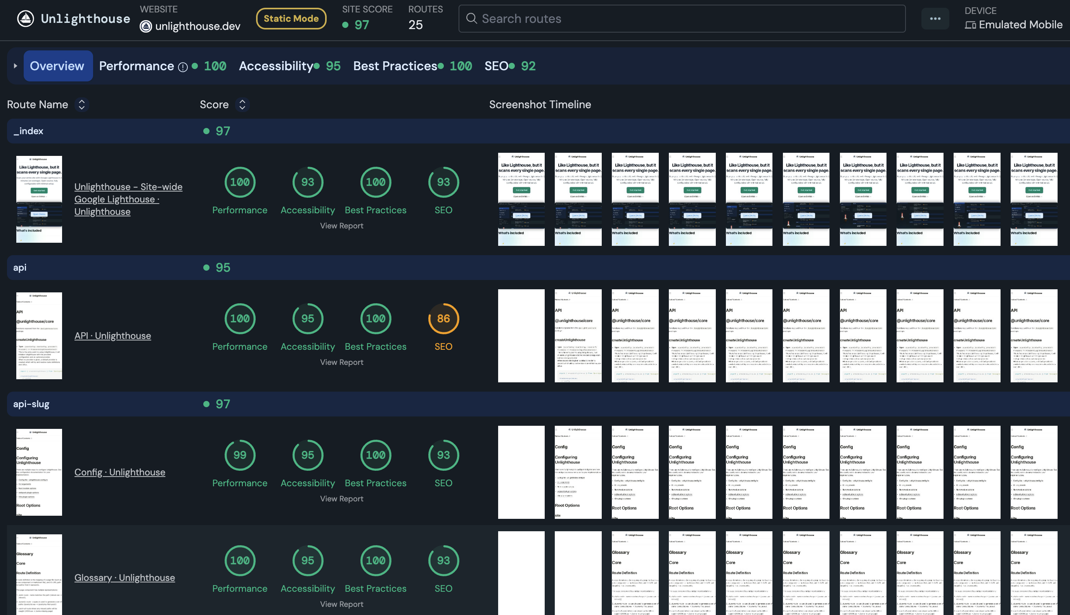Click the first _index screenshot timeline frame
1070x615 pixels.
pos(521,199)
